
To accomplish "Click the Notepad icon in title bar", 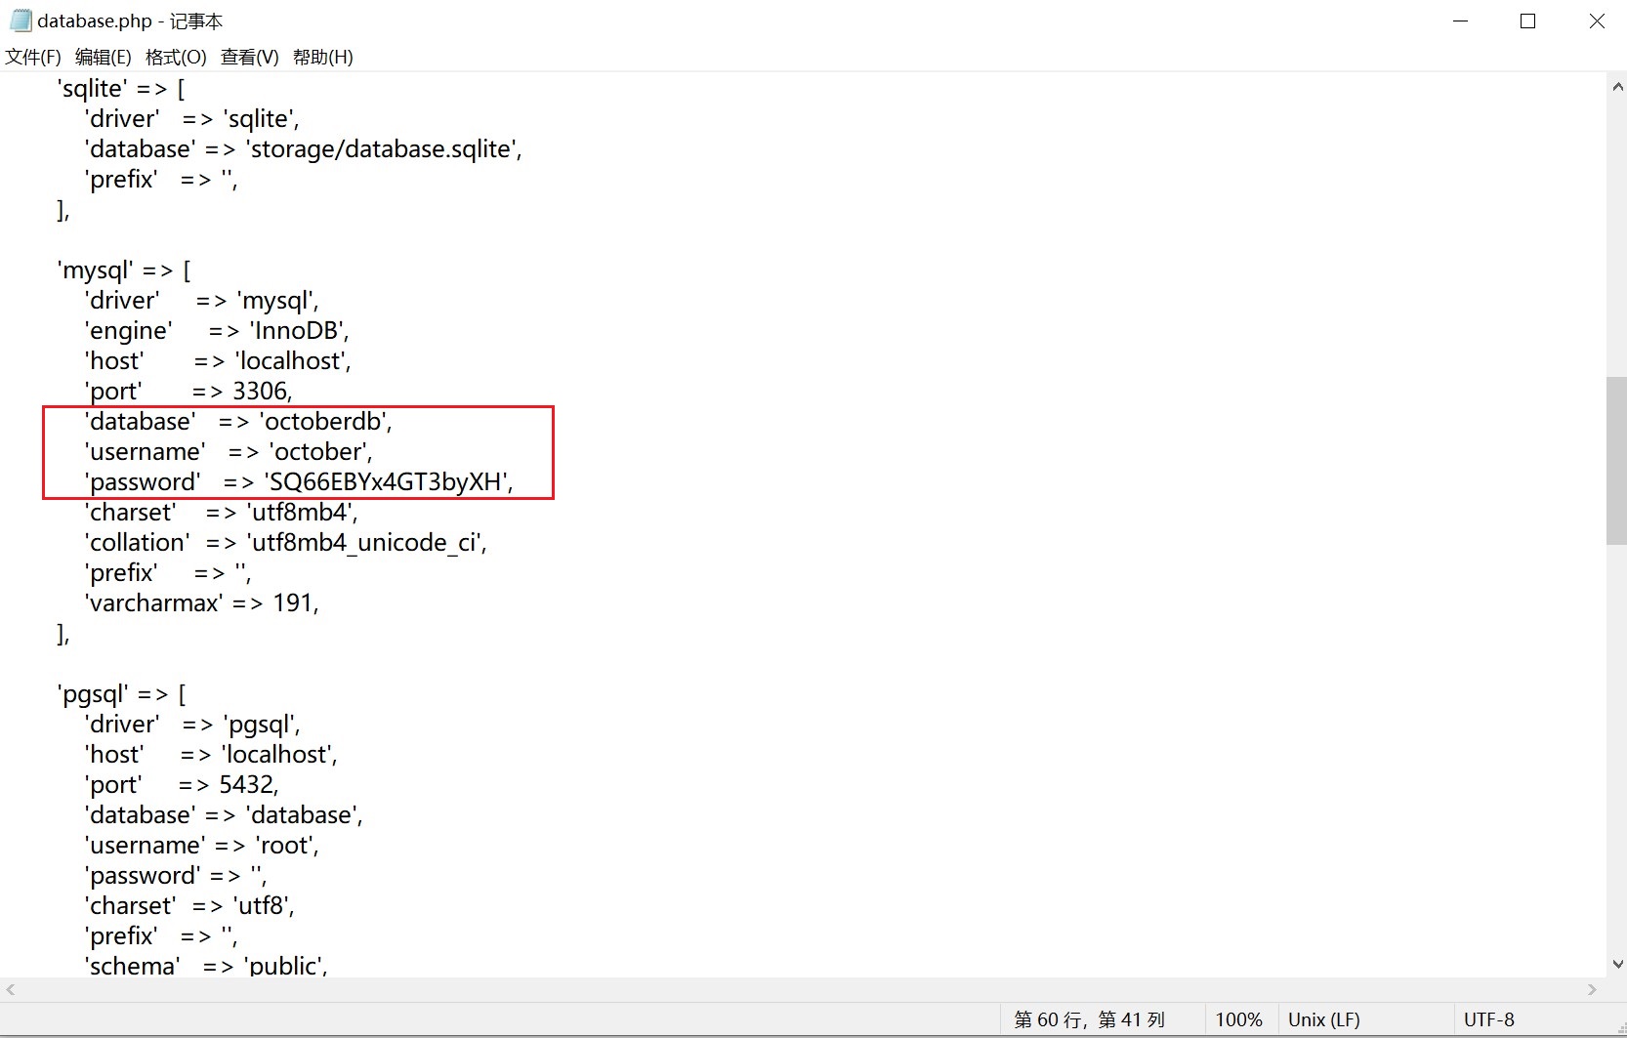I will click(20, 21).
